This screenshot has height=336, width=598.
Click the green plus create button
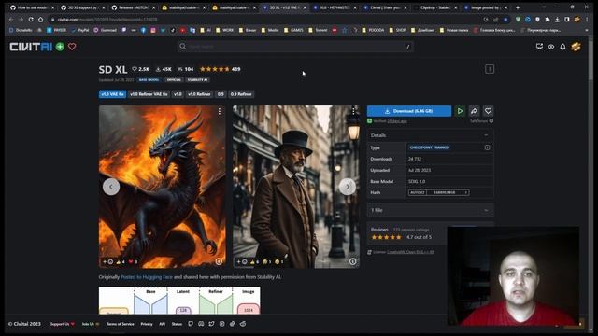pyautogui.click(x=60, y=47)
